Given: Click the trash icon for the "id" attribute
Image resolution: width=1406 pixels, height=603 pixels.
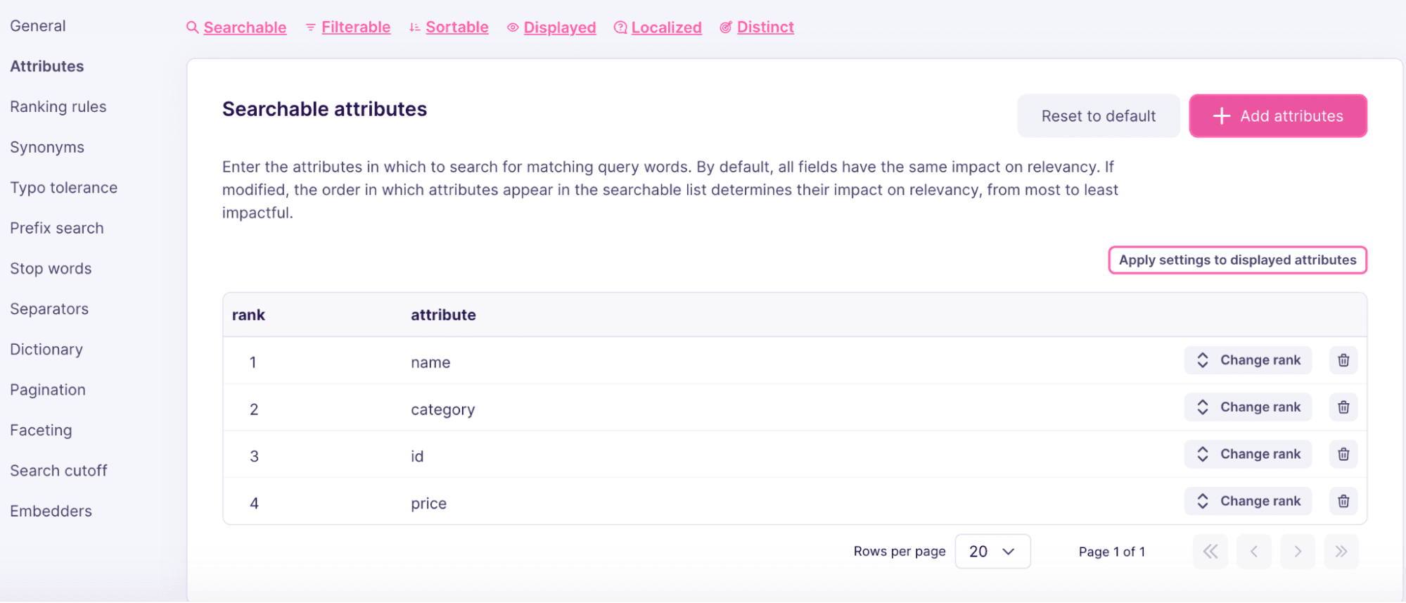Looking at the screenshot, I should point(1343,454).
